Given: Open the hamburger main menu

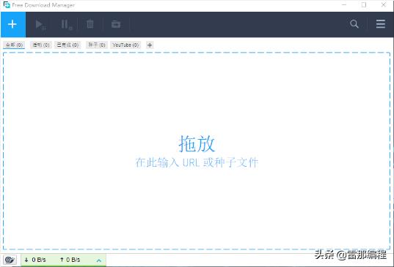Looking at the screenshot, I should tap(381, 24).
